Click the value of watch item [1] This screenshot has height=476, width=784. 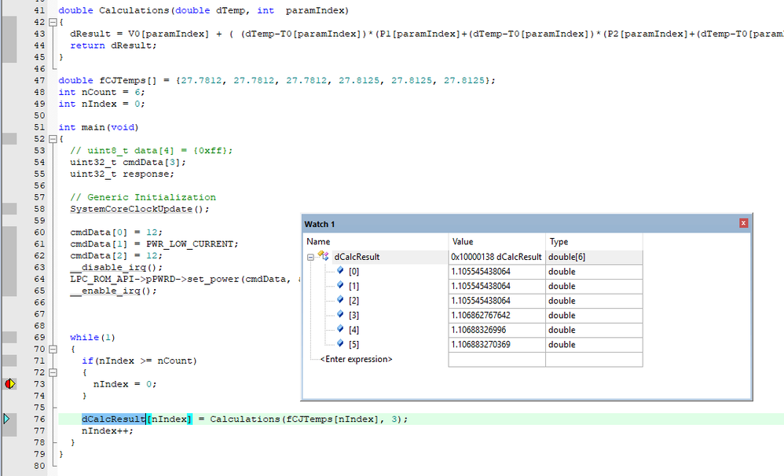coord(496,286)
